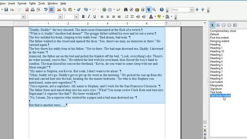Toggle bulleted list icon
Image resolution: width=247 pixels, height=139 pixels.
point(132,17)
